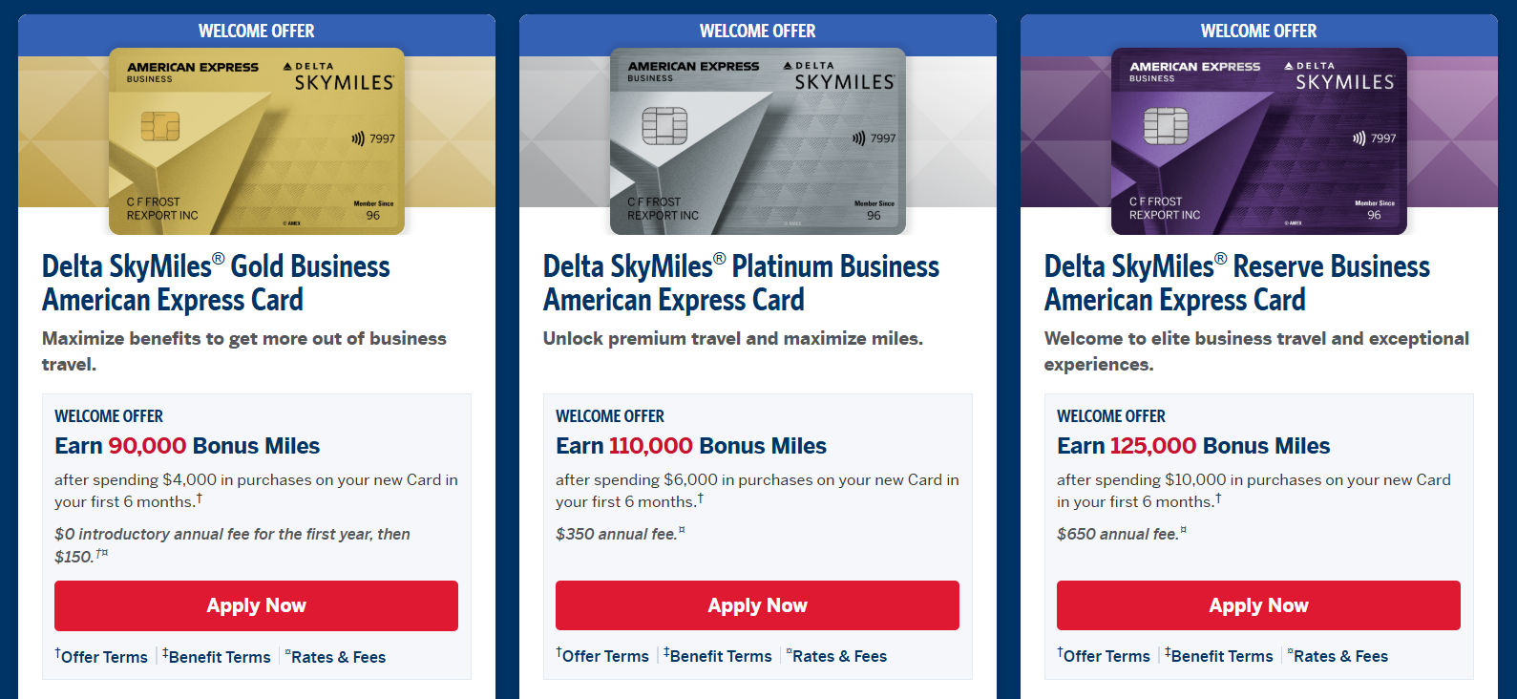This screenshot has width=1517, height=699.
Task: Open Offer Terms for the Reserve card
Action: tap(1106, 656)
